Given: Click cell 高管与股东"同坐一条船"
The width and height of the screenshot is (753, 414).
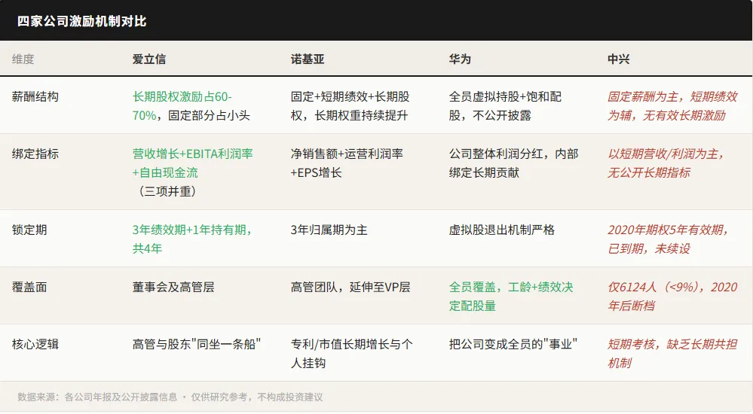Looking at the screenshot, I should [x=197, y=344].
